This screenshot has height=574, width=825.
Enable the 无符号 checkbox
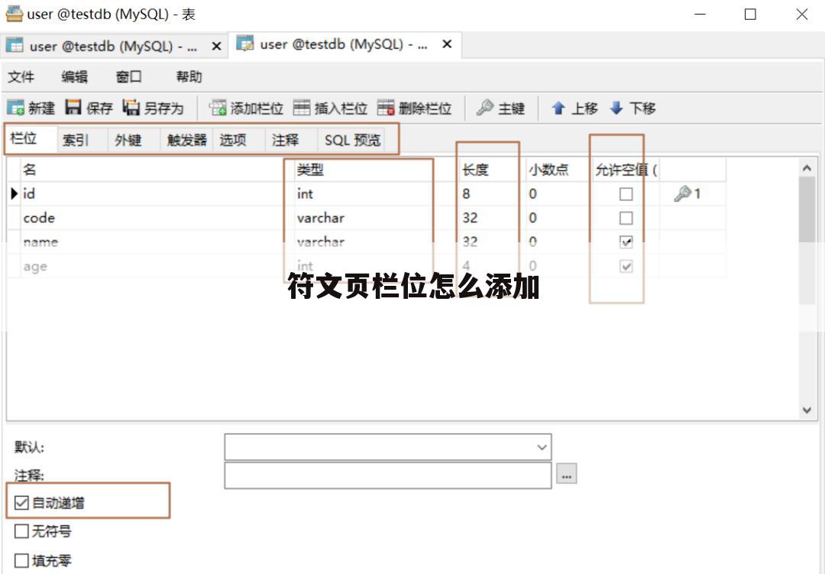pos(21,531)
